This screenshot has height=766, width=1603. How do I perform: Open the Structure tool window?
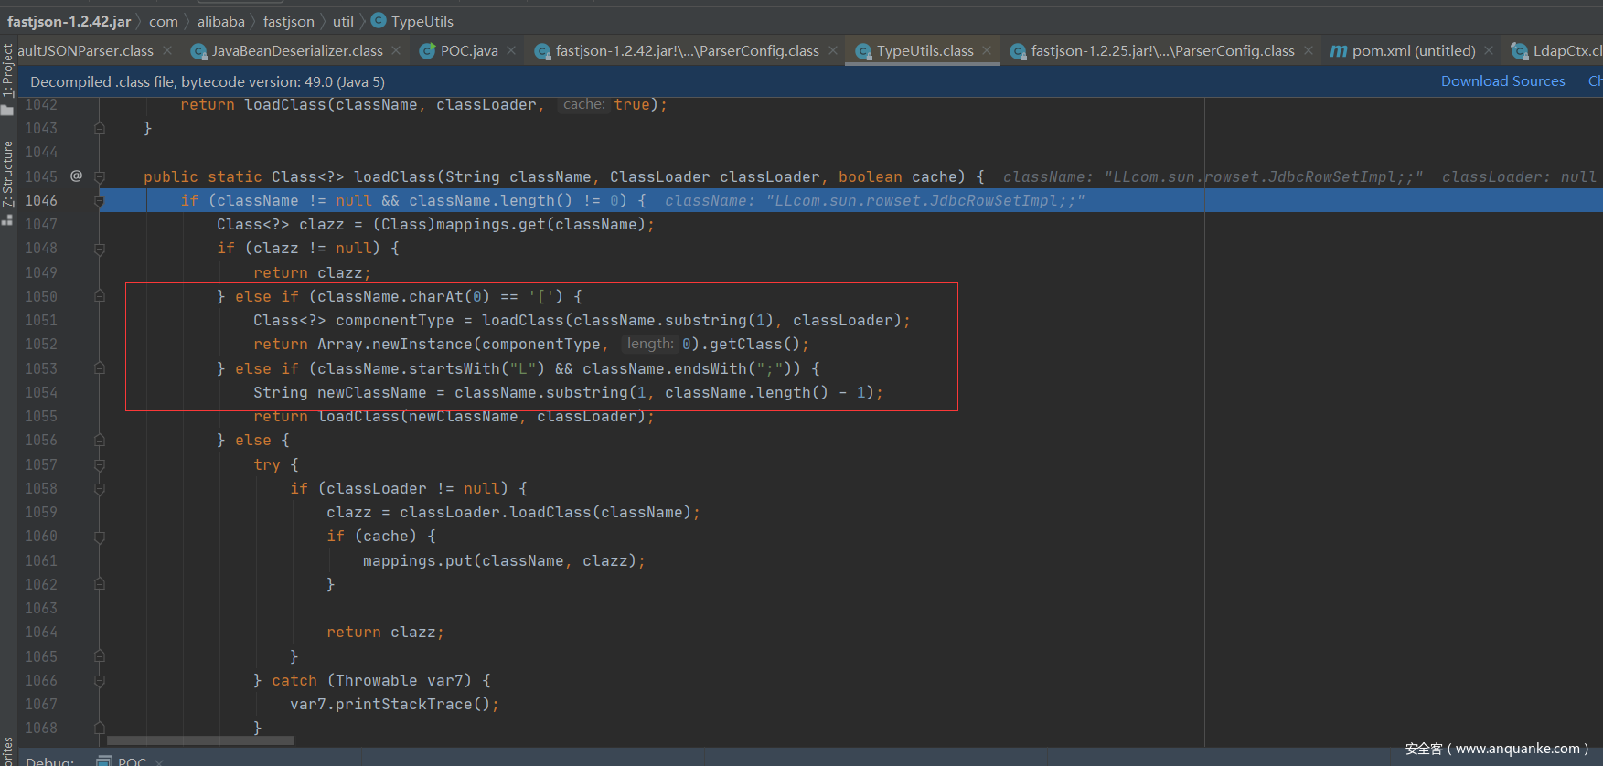coord(7,174)
